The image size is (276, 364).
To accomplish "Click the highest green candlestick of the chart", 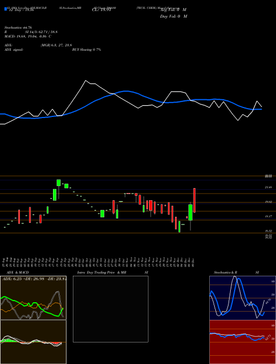I will [59, 183].
